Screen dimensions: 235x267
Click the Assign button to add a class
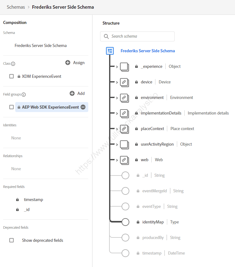tap(75, 63)
